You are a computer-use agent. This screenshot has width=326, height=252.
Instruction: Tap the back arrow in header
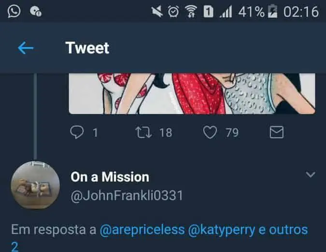[25, 48]
